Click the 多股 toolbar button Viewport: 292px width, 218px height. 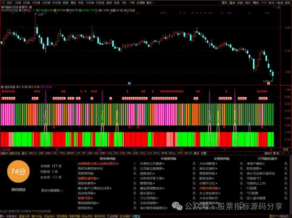point(240,3)
